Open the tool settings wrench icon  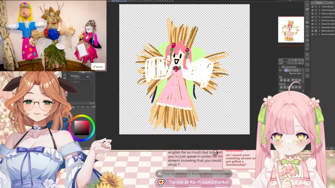pyautogui.click(x=94, y=103)
